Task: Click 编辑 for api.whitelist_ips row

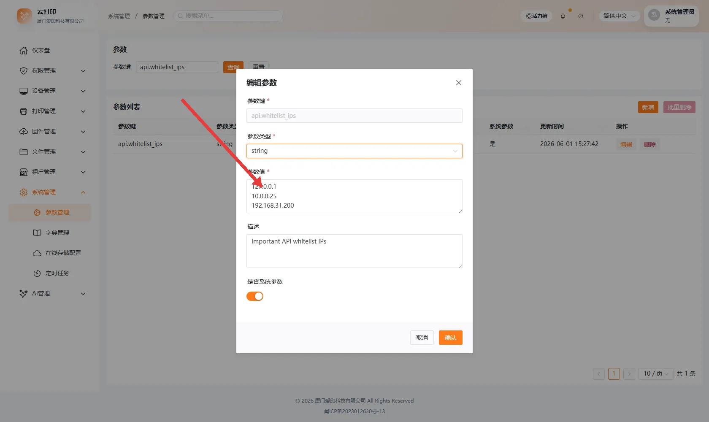Action: pos(626,144)
